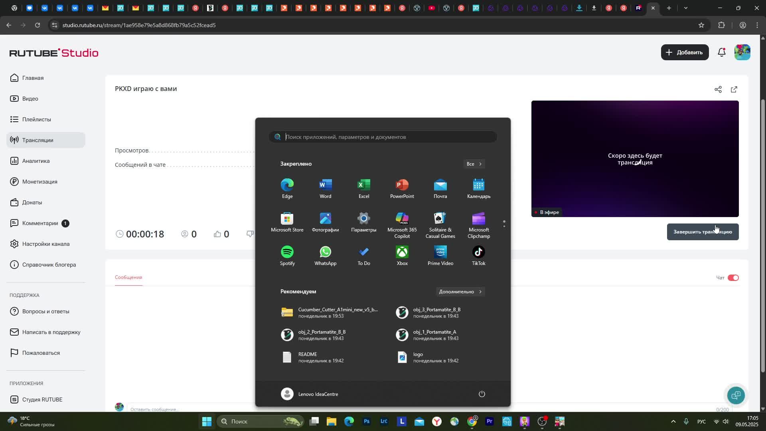Click Завершить трансляцию button

click(703, 232)
